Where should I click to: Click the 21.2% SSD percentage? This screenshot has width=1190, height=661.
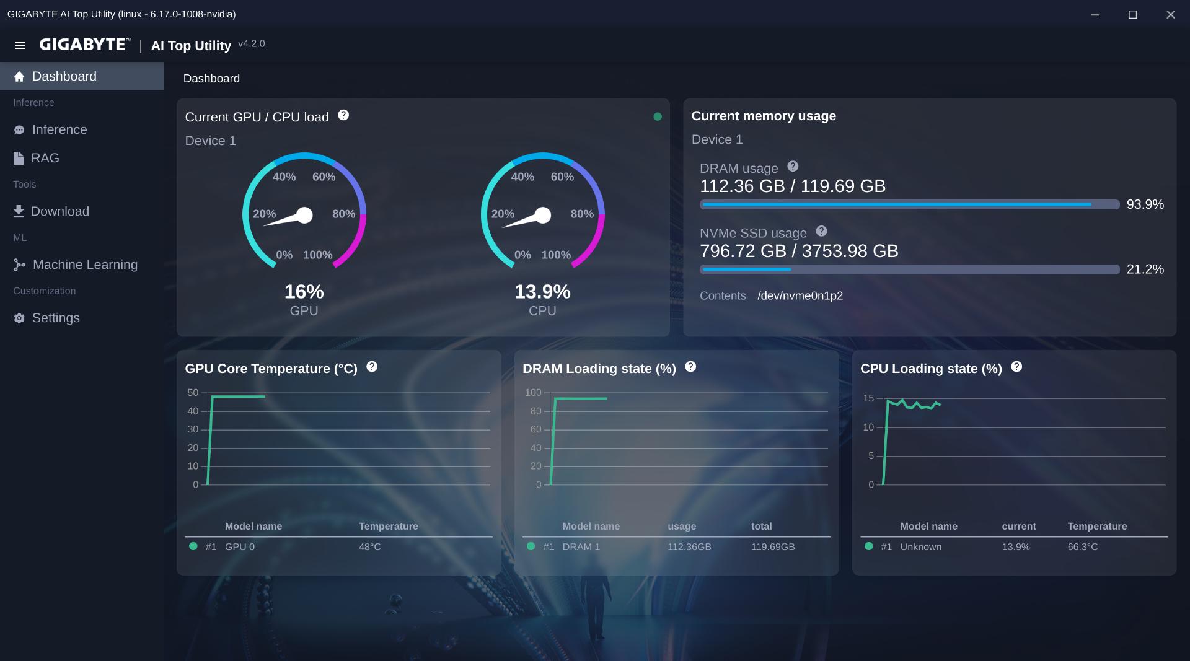click(x=1145, y=269)
